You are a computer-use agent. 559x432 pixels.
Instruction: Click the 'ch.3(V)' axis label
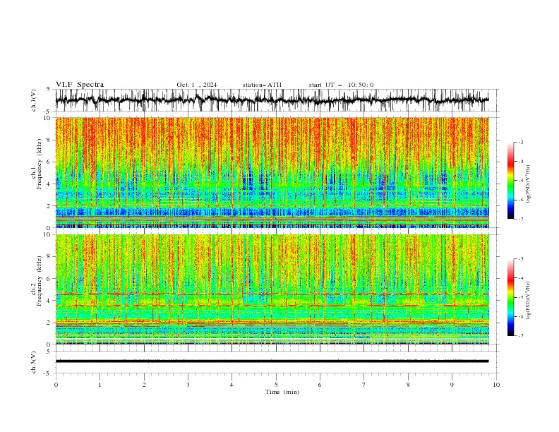click(34, 362)
